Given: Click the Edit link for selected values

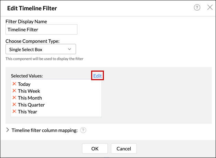Looking at the screenshot, I should pos(97,76).
